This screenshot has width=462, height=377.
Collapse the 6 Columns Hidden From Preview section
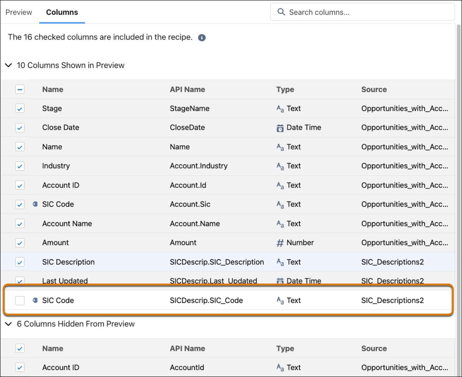[x=8, y=324]
